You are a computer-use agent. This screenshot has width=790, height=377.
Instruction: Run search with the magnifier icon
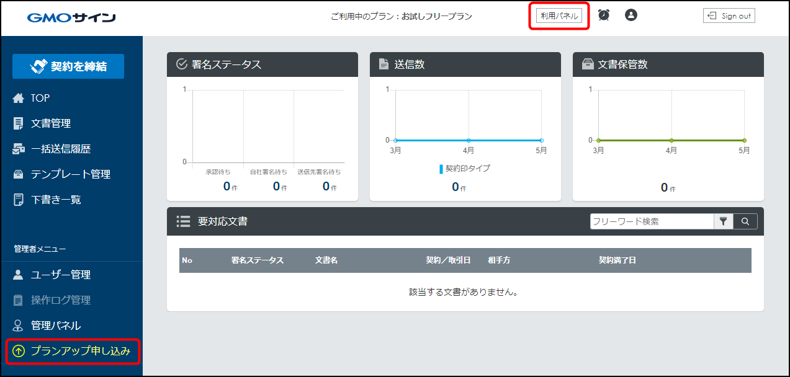click(745, 221)
